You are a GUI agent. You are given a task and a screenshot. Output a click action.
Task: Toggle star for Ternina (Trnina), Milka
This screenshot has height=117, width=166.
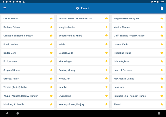pyautogui.click(x=51, y=87)
